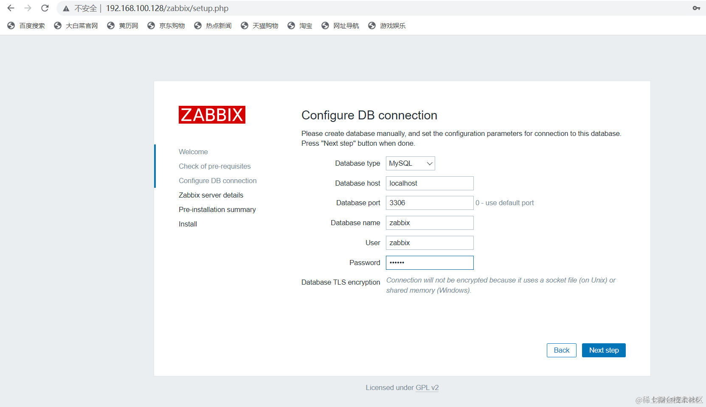Click the ZABBIX logo
The image size is (706, 407).
coord(212,115)
